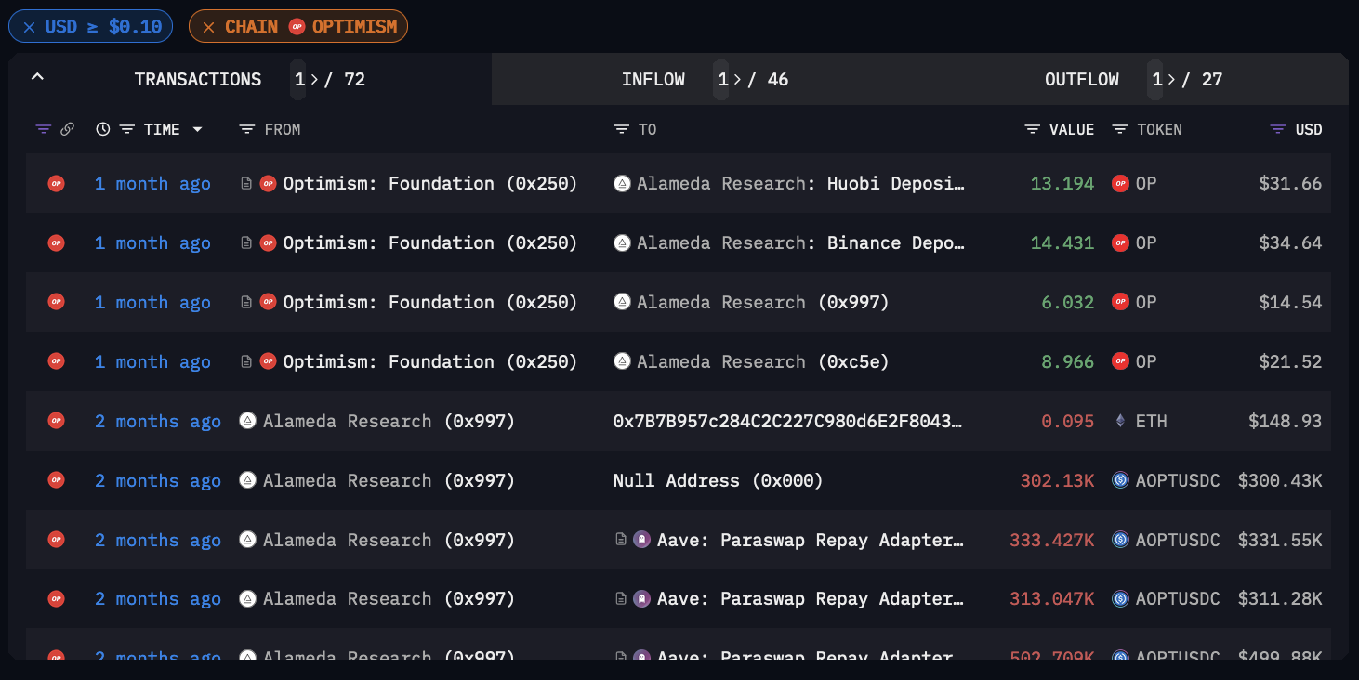Viewport: 1359px width, 680px height.
Task: Click the $300.43K USD amount
Action: point(1280,481)
